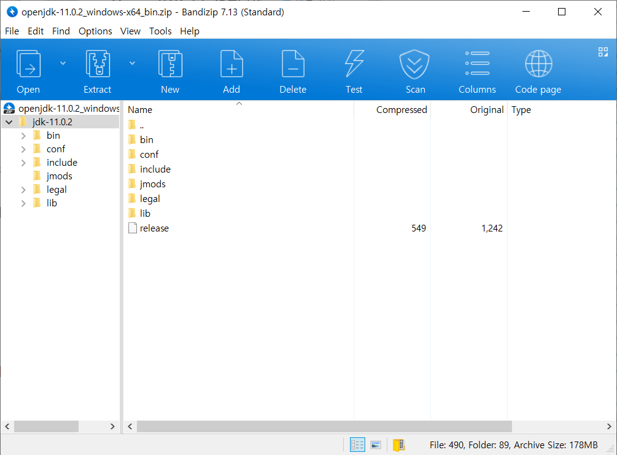Click the Delete toolbar icon
The width and height of the screenshot is (617, 455).
(x=293, y=64)
